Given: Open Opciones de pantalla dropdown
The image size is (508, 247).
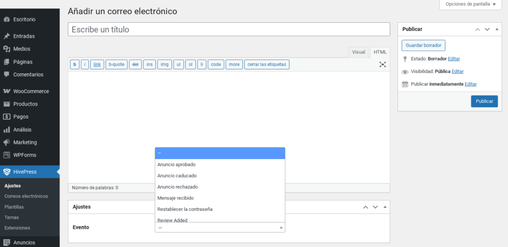Looking at the screenshot, I should (470, 4).
